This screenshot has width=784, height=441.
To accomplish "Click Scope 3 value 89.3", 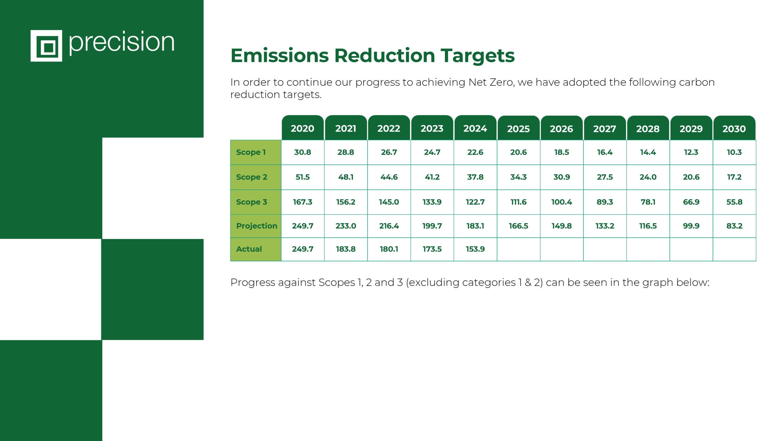I will [x=605, y=202].
